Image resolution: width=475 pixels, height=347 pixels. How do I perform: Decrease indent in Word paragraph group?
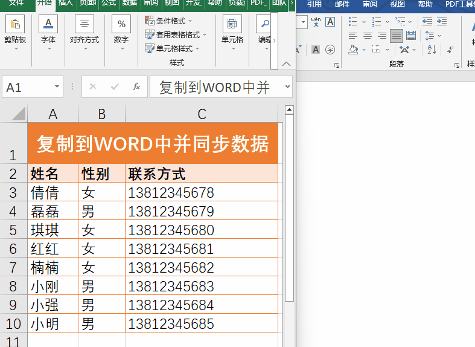pyautogui.click(x=427, y=22)
